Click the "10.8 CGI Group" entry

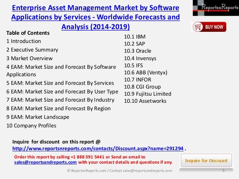point(142,87)
